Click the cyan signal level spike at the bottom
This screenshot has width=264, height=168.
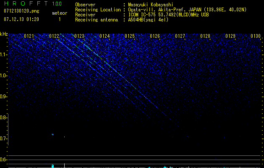53,166
